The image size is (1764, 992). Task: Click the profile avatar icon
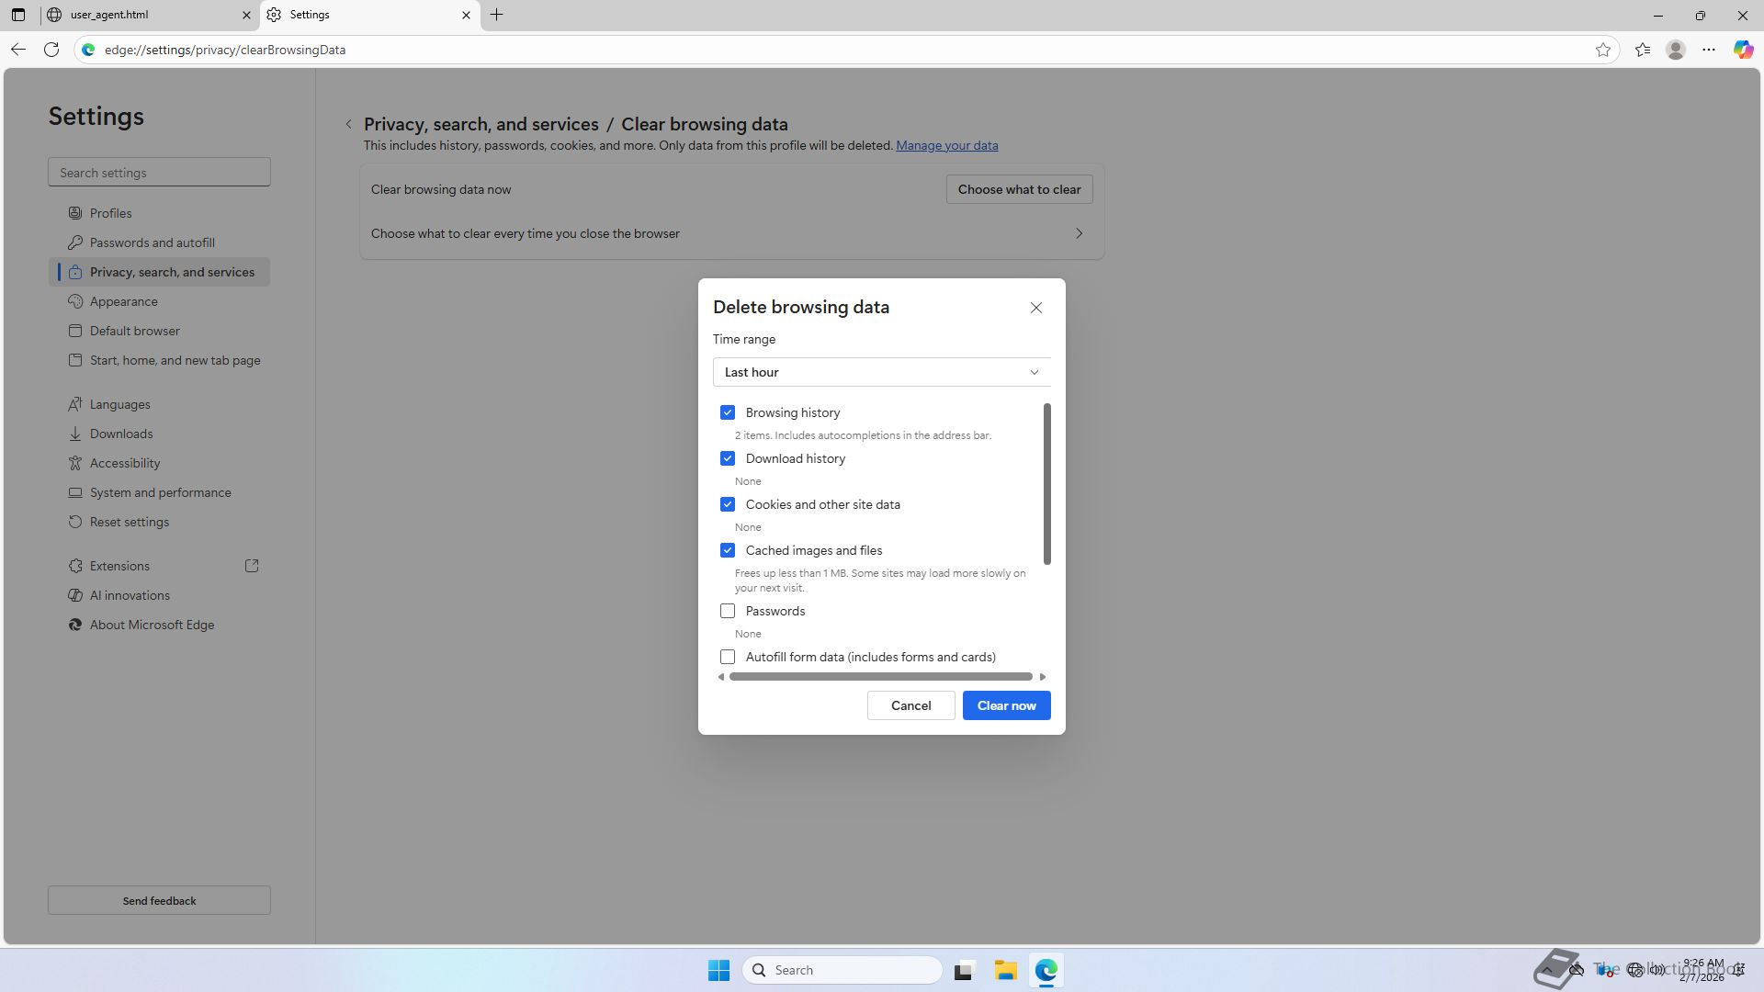click(x=1676, y=50)
